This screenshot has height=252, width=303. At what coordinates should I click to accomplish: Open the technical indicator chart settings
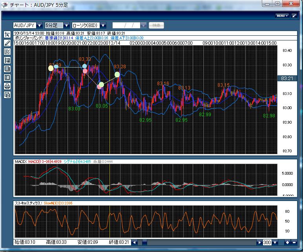[7, 51]
